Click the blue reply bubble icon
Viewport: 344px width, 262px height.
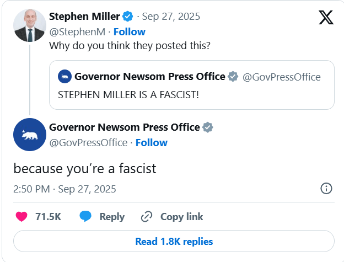click(85, 217)
